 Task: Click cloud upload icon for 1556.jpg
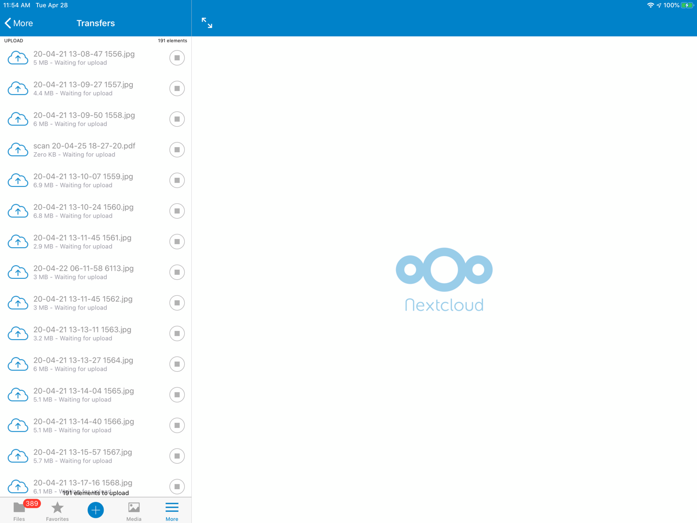pyautogui.click(x=18, y=58)
